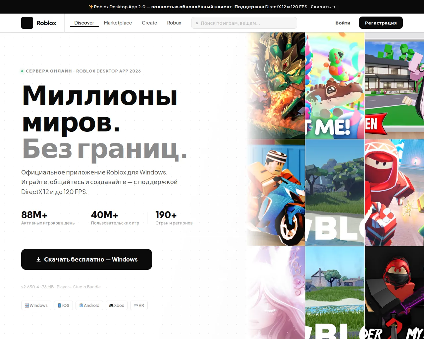Image resolution: width=424 pixels, height=339 pixels.
Task: Click the «Официальное приложение Roblox для Windows» paragraph
Action: click(99, 182)
